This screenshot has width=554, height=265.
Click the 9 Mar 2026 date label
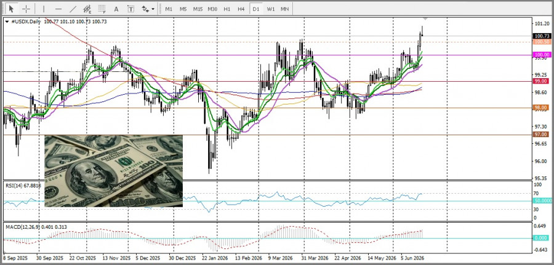280,258
